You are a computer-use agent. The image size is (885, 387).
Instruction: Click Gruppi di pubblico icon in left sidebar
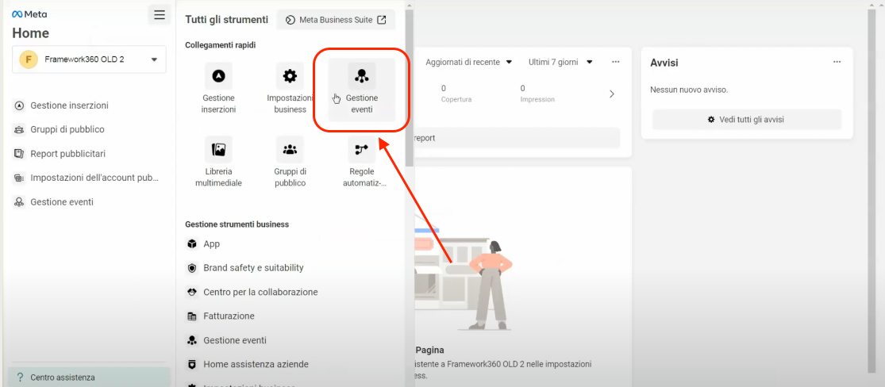coord(19,130)
